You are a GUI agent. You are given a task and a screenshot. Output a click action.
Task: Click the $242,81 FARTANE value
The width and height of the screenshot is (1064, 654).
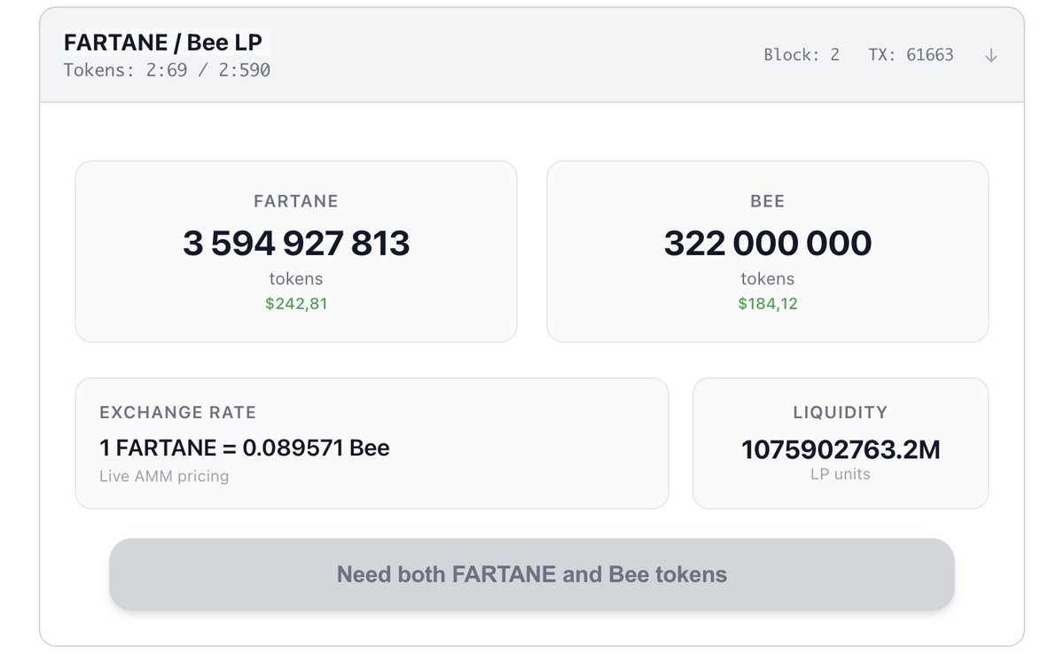click(296, 304)
